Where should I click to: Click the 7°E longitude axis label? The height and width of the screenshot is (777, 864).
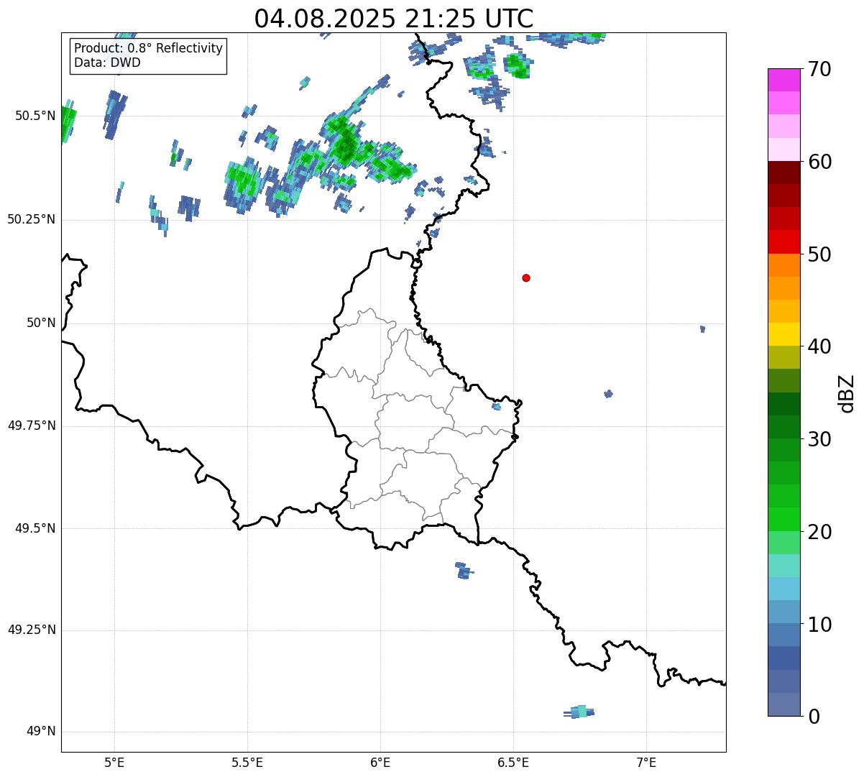(x=646, y=762)
